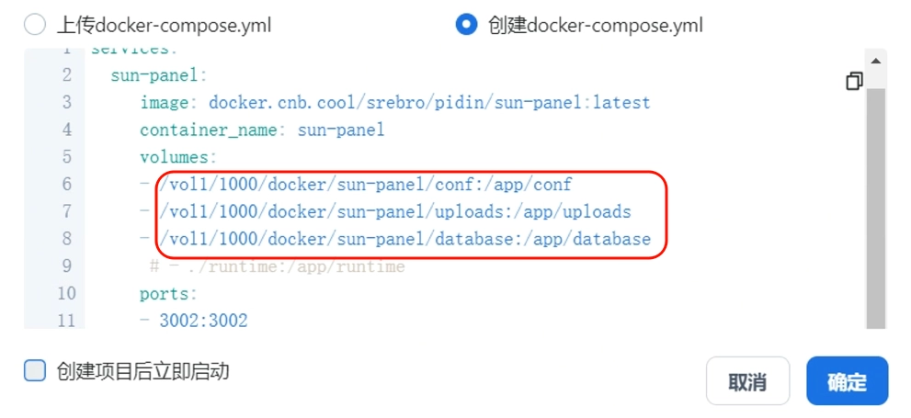Click the 确定 confirm button
Screen dimensions: 911x418
(x=847, y=381)
